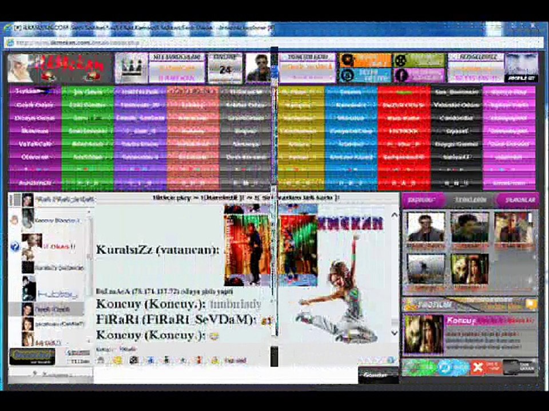Click sunglasses-man photo in the top header

tap(258, 68)
